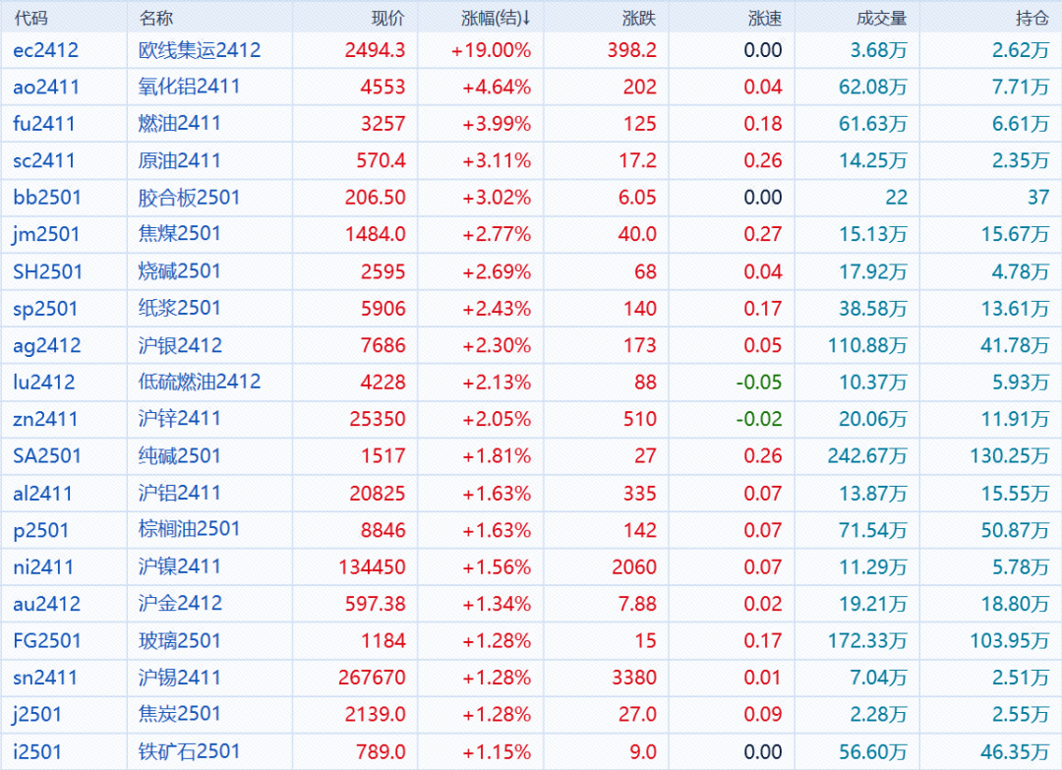Select the 原油2411 contract name
The height and width of the screenshot is (770, 1062).
(180, 160)
